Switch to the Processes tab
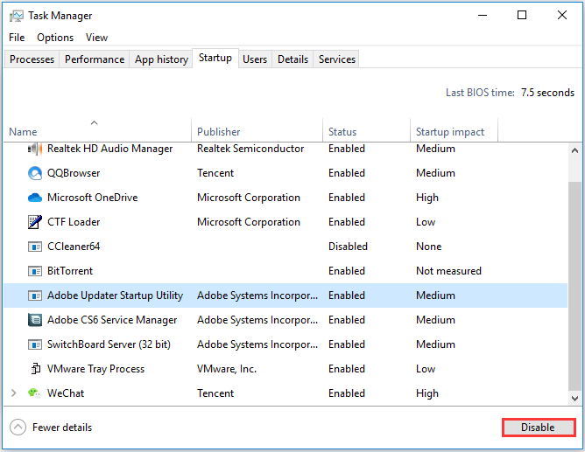585x452 pixels. click(32, 59)
